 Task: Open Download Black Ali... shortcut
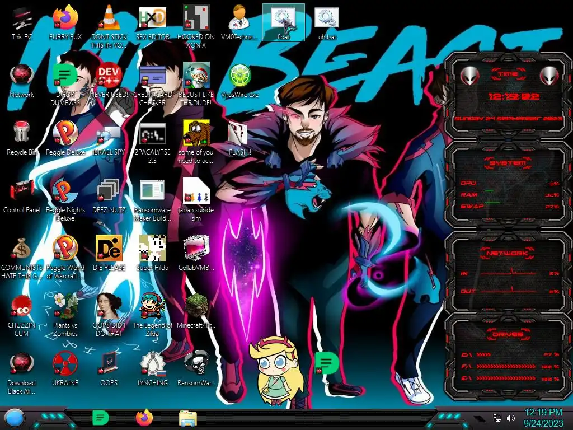[22, 373]
